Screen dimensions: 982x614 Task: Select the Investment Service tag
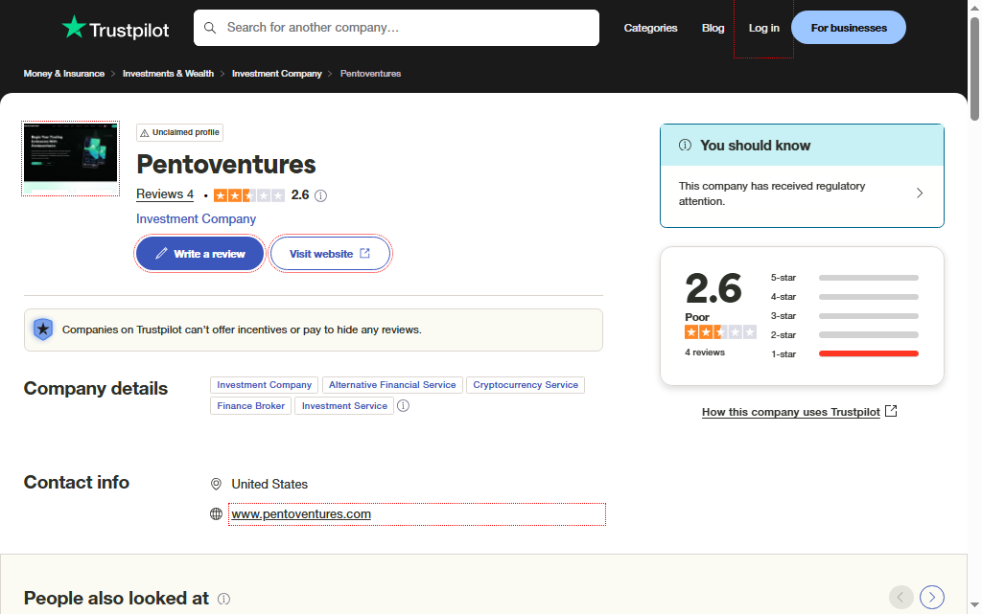coord(344,406)
